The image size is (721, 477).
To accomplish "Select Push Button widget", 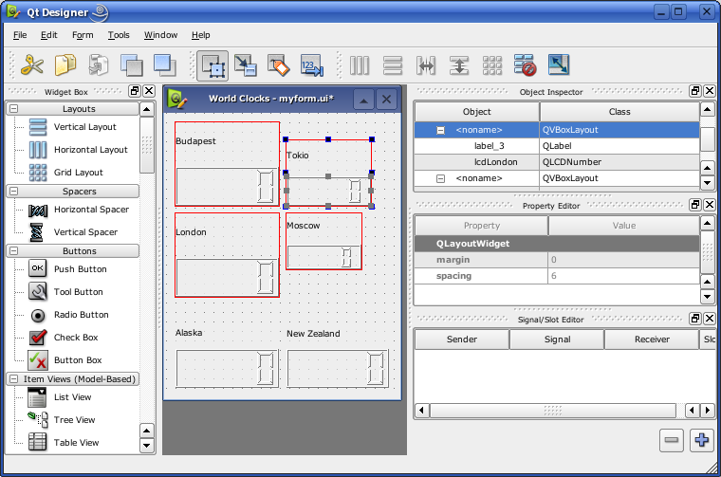I will pyautogui.click(x=67, y=268).
